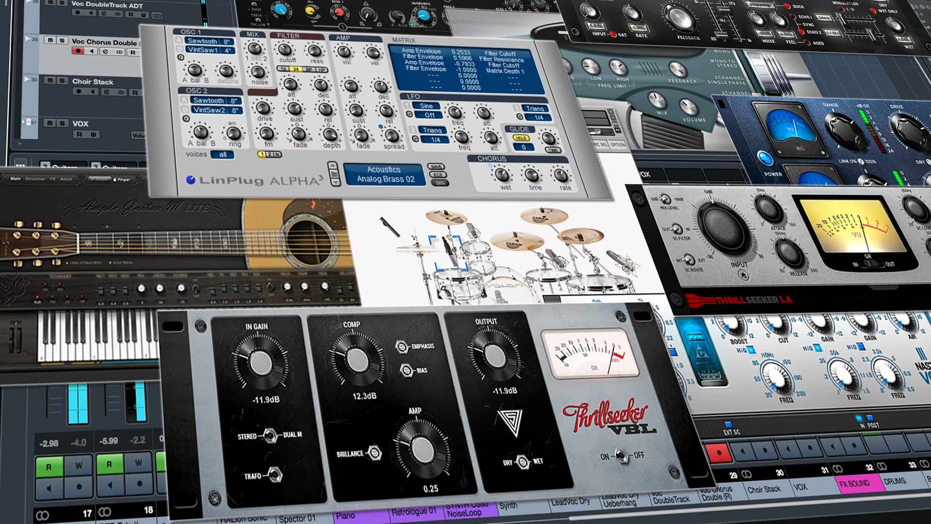Open channel edit 'e' on Voc DoubleTrack ADT
The image size is (931, 524).
click(x=104, y=13)
